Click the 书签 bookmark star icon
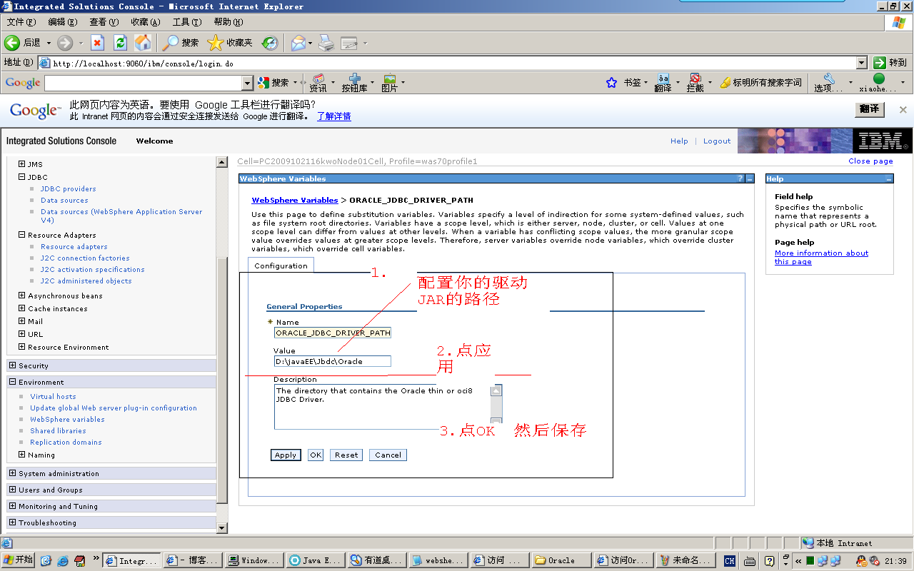This screenshot has height=571, width=914. (x=611, y=82)
